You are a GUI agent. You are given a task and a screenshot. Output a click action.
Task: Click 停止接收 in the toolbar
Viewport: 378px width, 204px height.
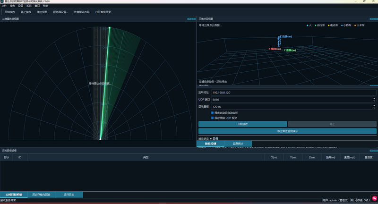(x=26, y=12)
